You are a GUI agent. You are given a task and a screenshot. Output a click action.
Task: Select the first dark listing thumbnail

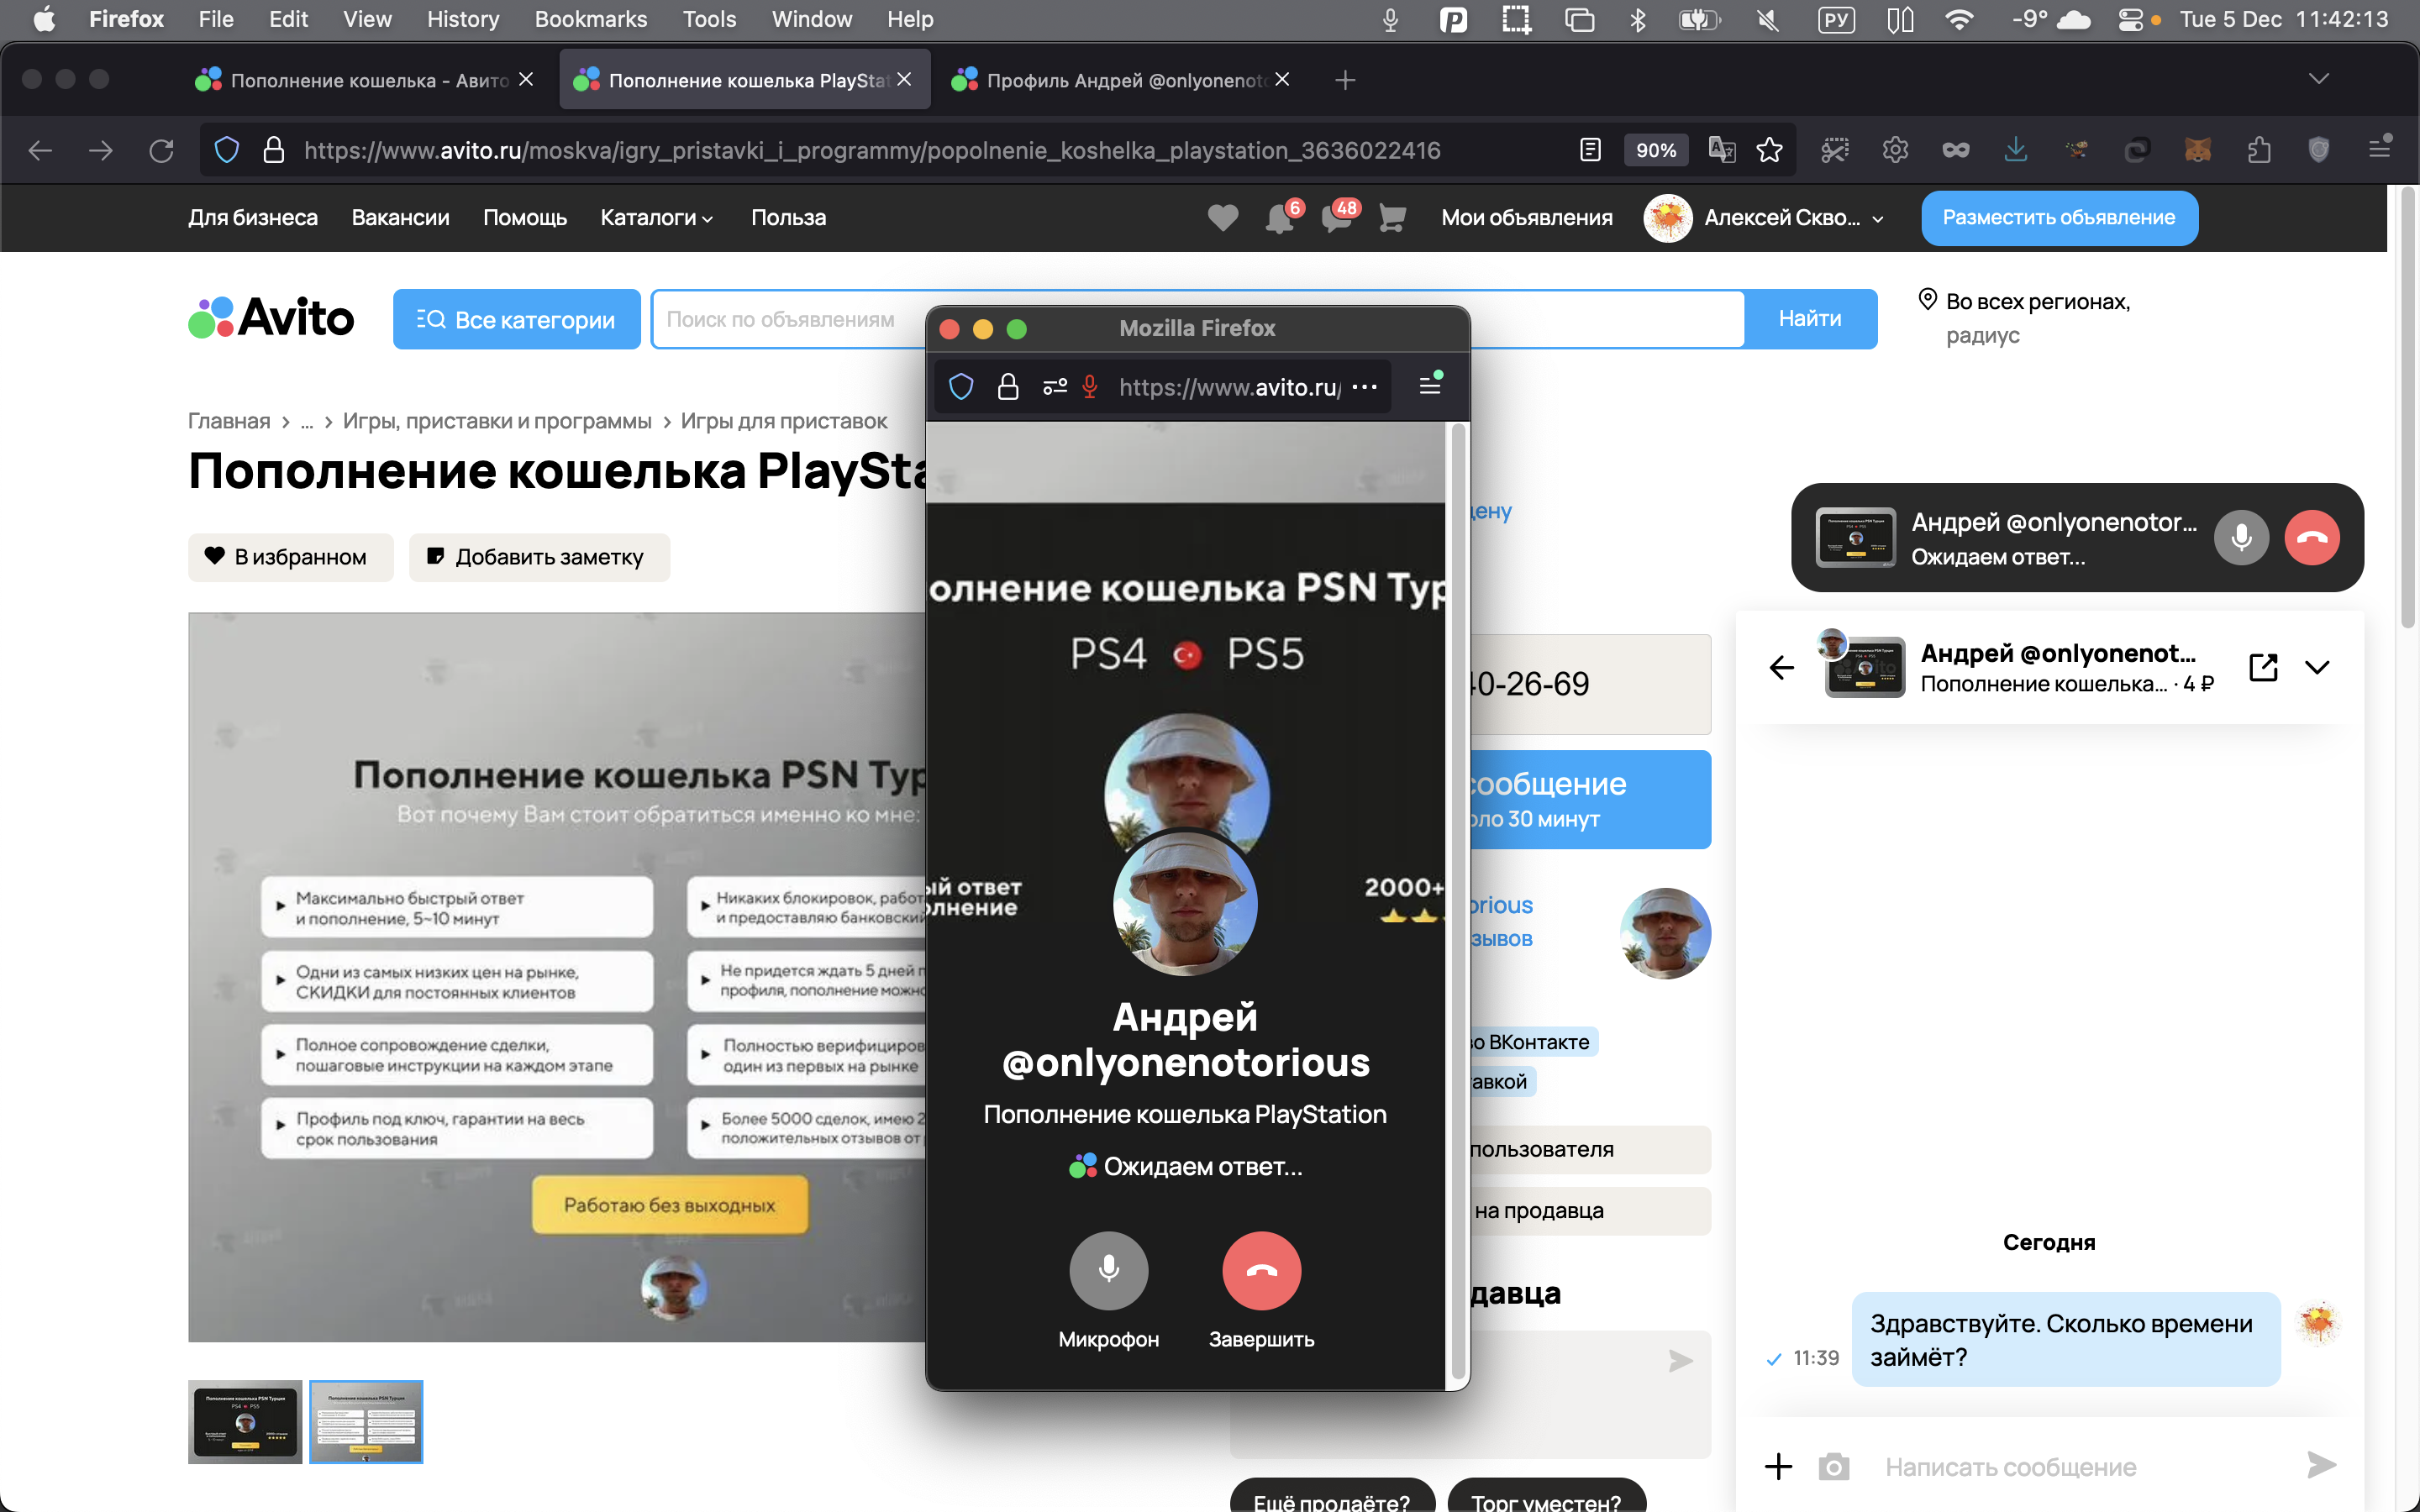pyautogui.click(x=245, y=1421)
